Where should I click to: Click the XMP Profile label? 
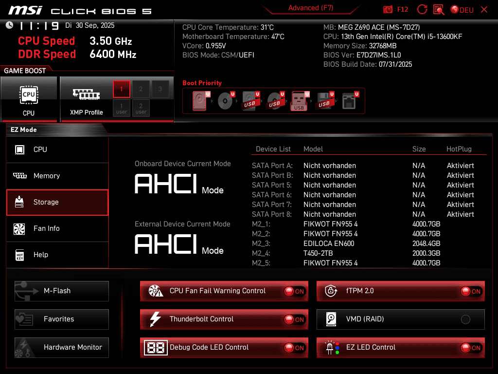pyautogui.click(x=87, y=112)
